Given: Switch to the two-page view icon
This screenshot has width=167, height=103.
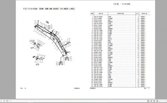Looking at the screenshot, I should click(154, 101).
